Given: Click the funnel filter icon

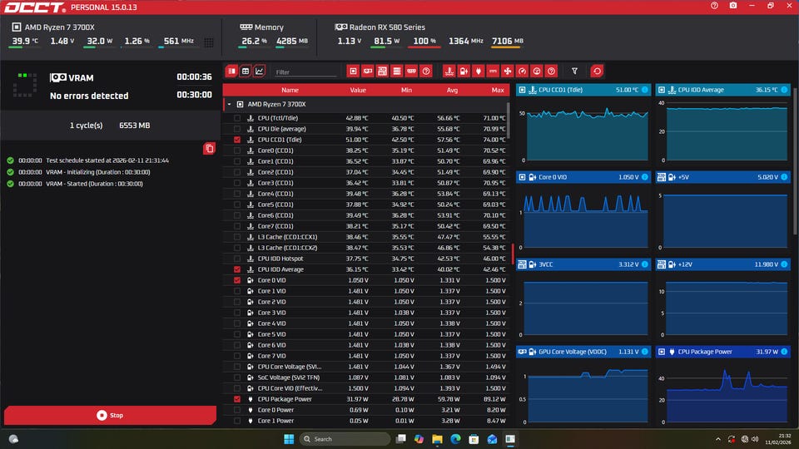Looking at the screenshot, I should coord(574,72).
